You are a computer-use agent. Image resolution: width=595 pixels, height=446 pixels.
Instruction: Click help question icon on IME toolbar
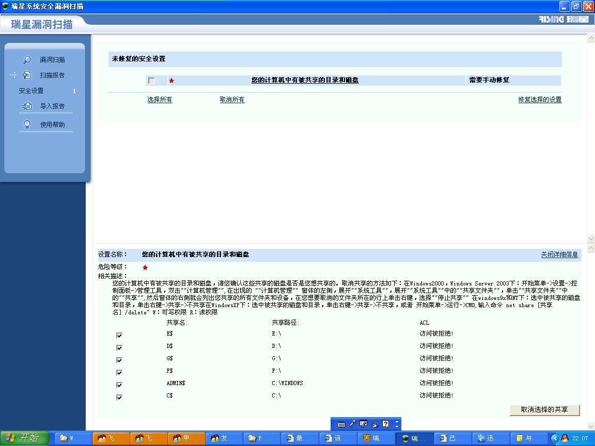point(385,424)
